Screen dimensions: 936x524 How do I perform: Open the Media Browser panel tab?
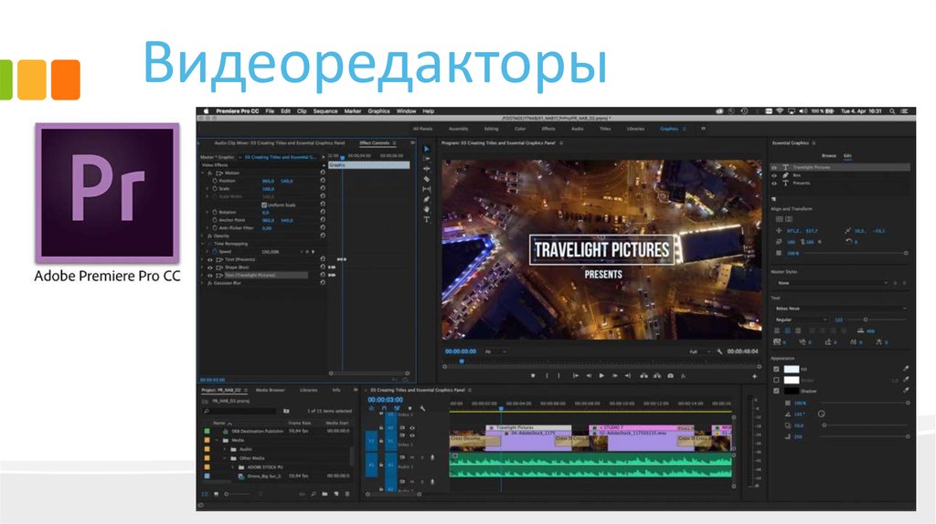click(x=270, y=390)
